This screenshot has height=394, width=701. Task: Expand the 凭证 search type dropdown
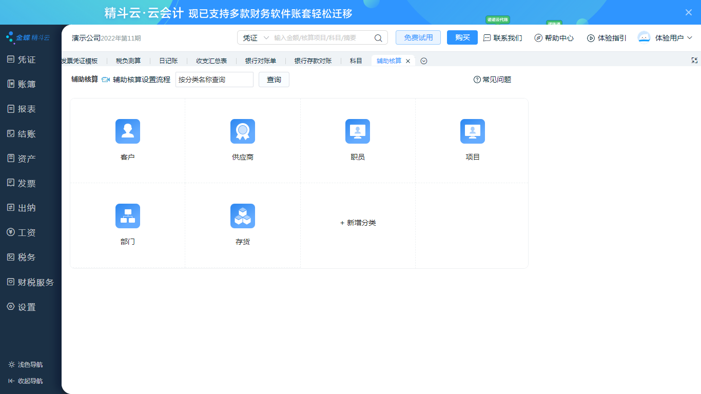256,38
